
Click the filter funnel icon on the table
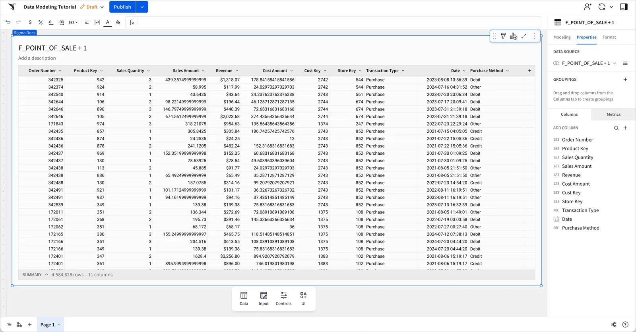tap(503, 36)
